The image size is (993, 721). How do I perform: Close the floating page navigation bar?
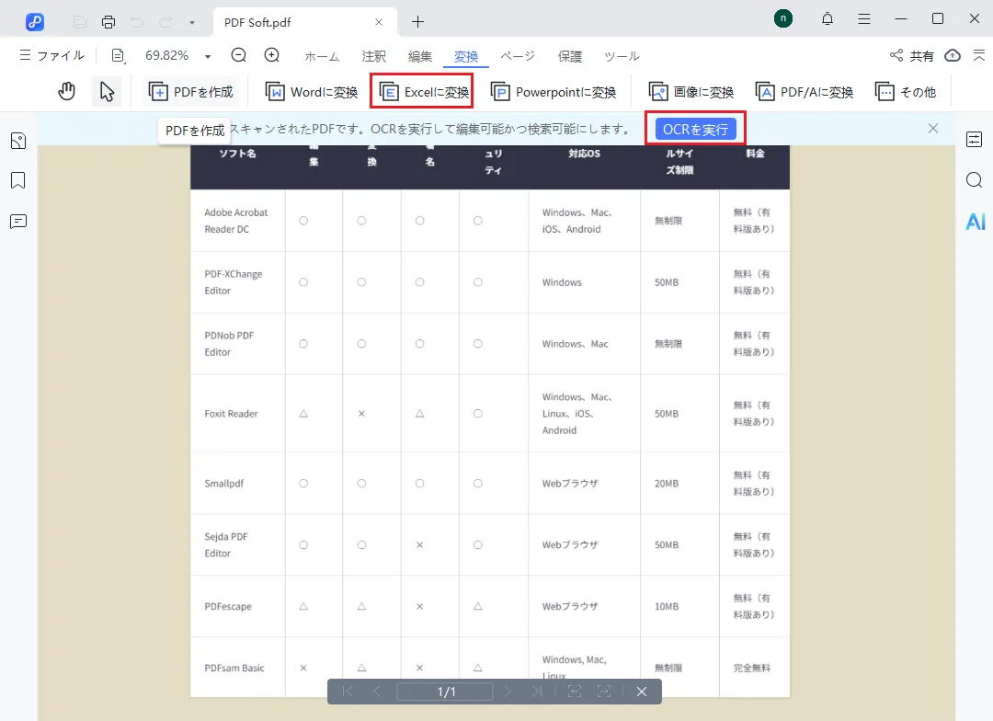tap(642, 692)
